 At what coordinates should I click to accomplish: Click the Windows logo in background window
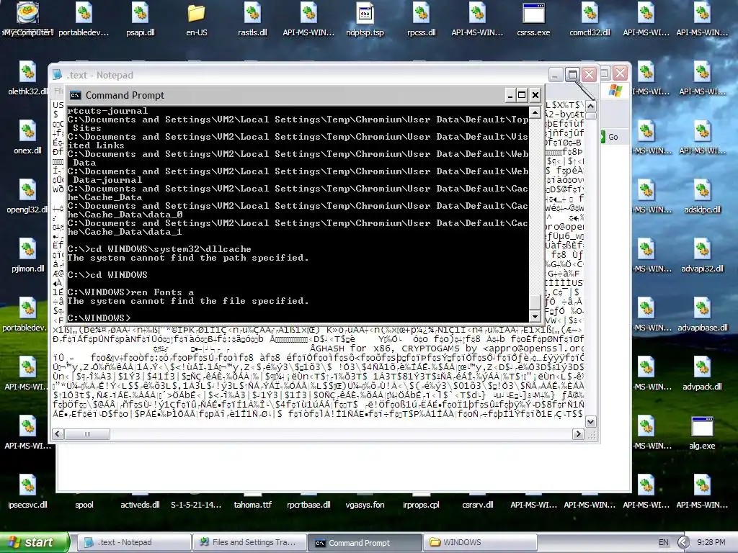615,90
